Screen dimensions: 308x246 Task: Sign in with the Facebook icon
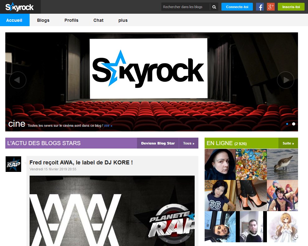pyautogui.click(x=260, y=7)
